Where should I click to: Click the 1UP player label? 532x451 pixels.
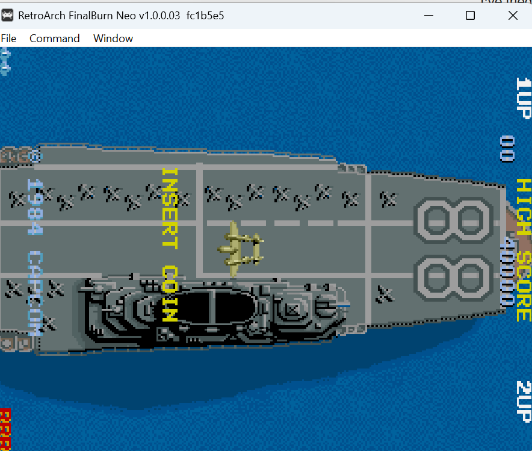[524, 98]
